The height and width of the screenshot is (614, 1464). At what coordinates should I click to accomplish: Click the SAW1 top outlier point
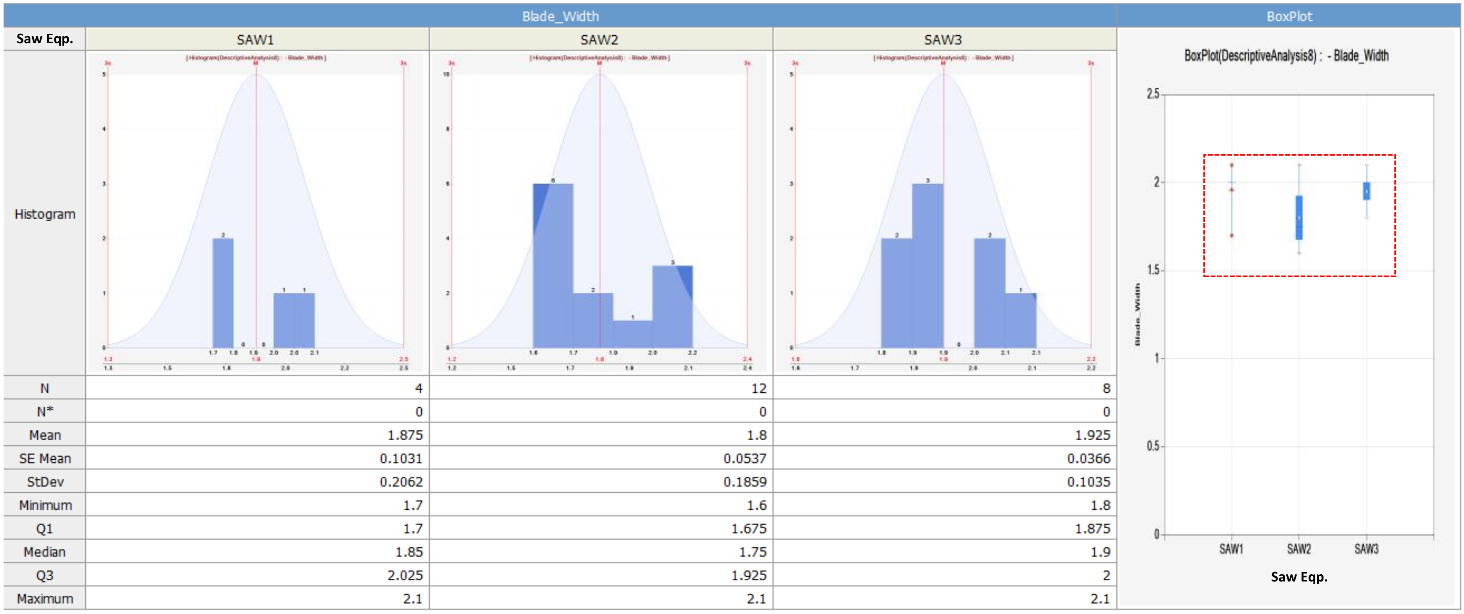[1232, 165]
